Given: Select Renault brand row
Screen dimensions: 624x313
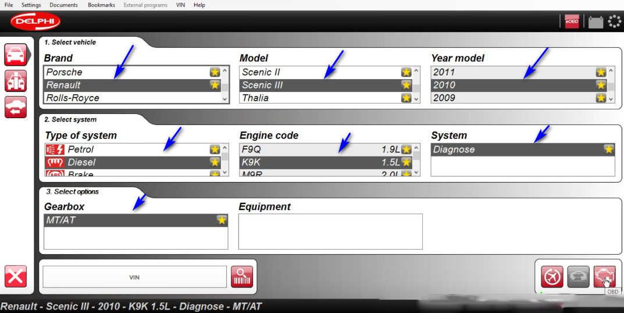Looking at the screenshot, I should [x=133, y=85].
